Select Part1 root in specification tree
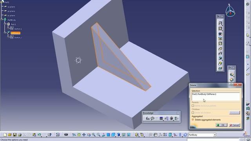Image resolution: width=251 pixels, height=141 pixels. 7,2
